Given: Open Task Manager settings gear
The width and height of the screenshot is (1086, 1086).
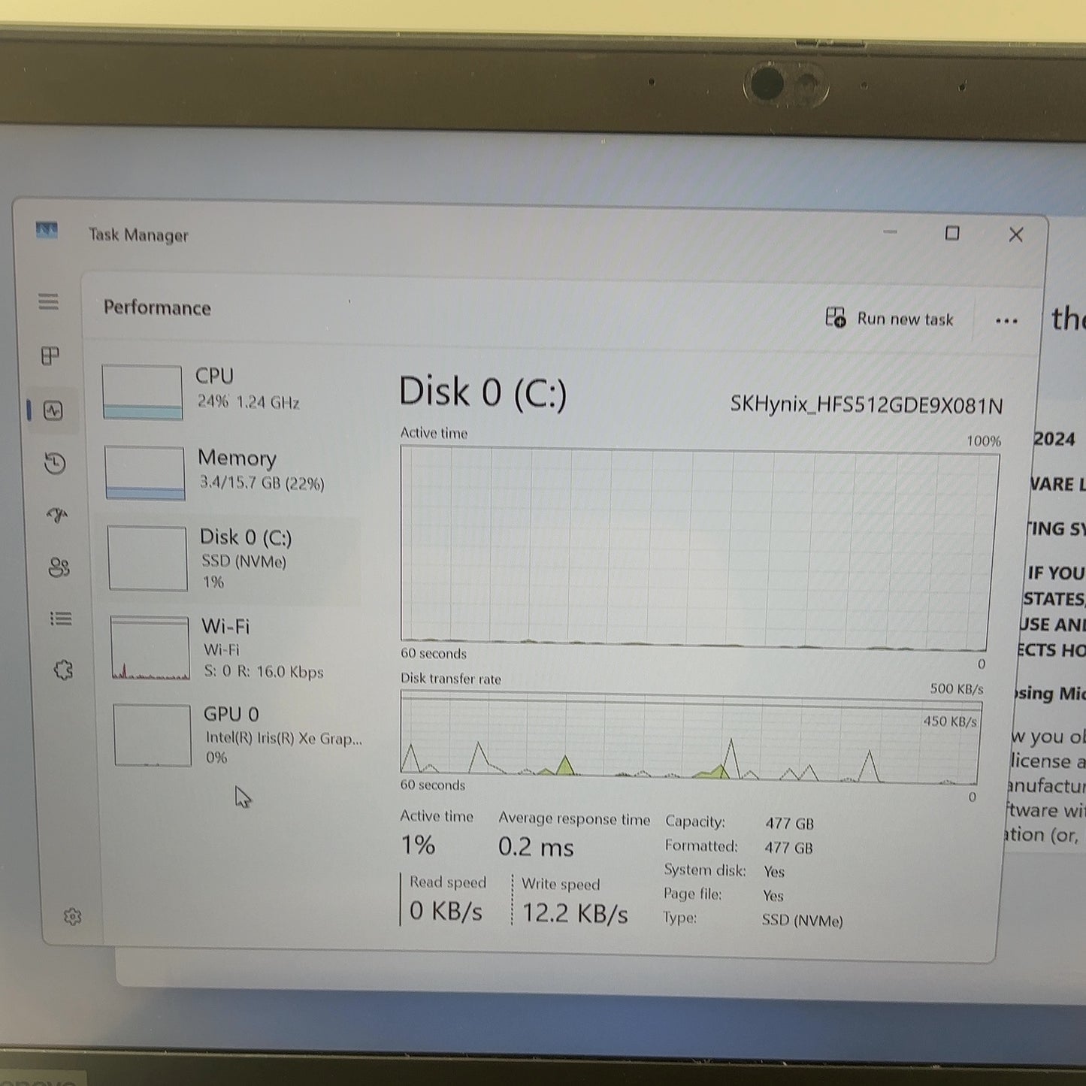Looking at the screenshot, I should pos(72,916).
